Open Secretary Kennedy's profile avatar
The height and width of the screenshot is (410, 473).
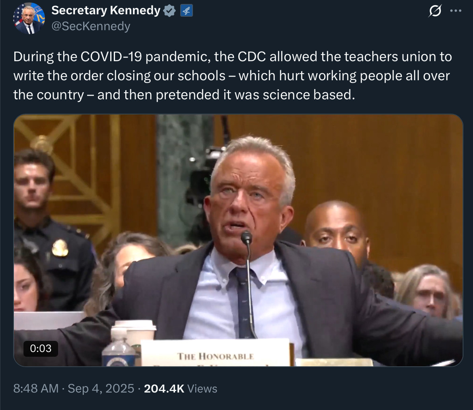pyautogui.click(x=29, y=18)
